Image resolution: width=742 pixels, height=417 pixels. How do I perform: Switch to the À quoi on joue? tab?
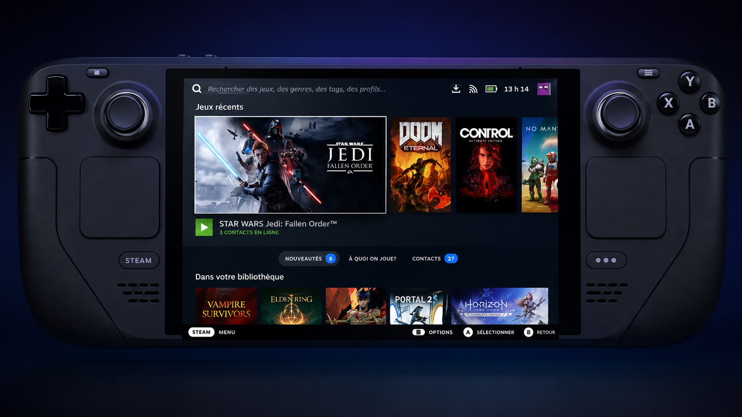click(372, 258)
